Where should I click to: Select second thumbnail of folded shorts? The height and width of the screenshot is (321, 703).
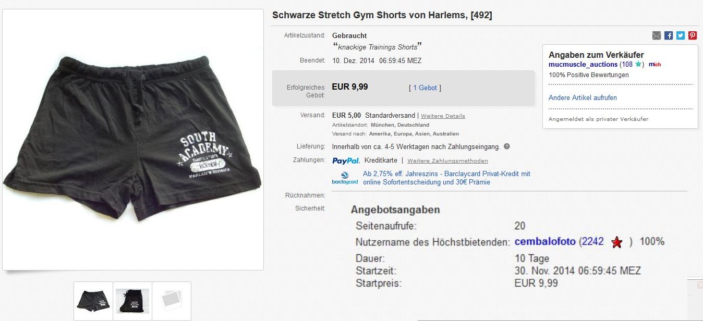click(132, 301)
